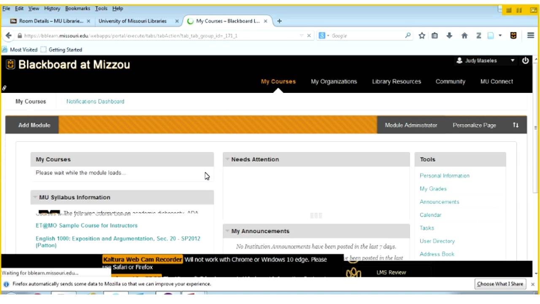Click the power logout icon
Image resolution: width=540 pixels, height=304 pixels.
pyautogui.click(x=525, y=60)
